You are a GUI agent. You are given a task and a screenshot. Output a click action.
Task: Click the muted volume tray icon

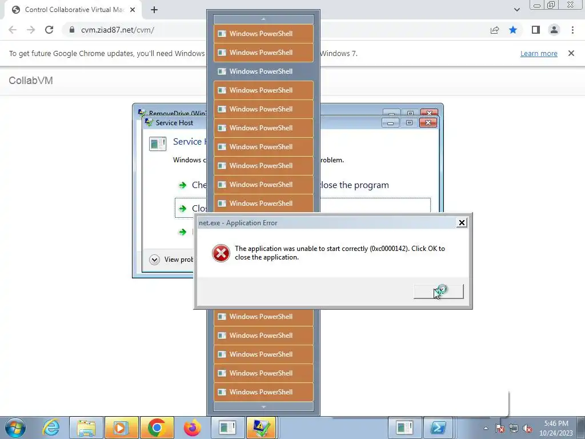(527, 429)
